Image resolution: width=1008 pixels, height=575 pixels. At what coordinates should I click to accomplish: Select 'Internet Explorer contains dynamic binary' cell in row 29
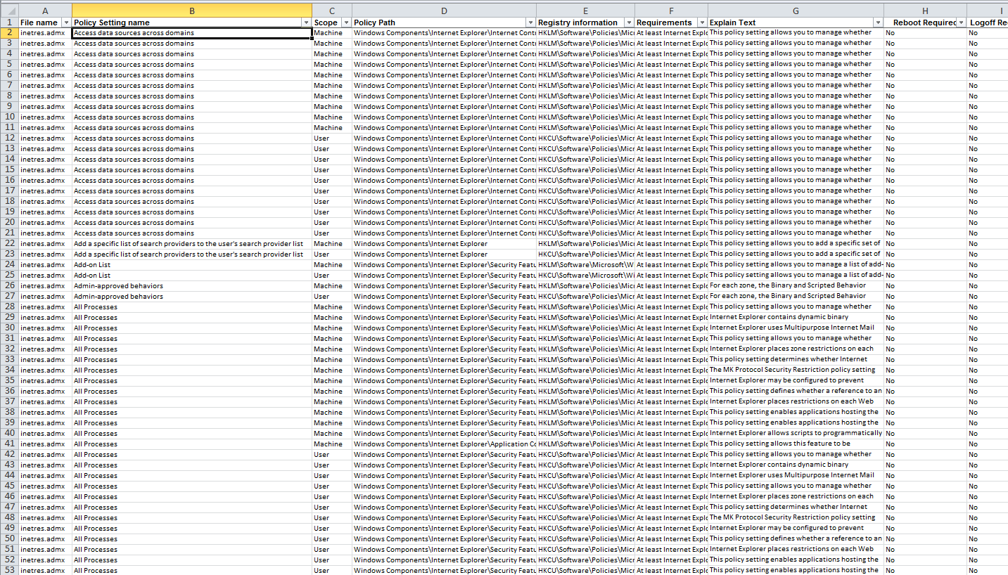(x=796, y=318)
